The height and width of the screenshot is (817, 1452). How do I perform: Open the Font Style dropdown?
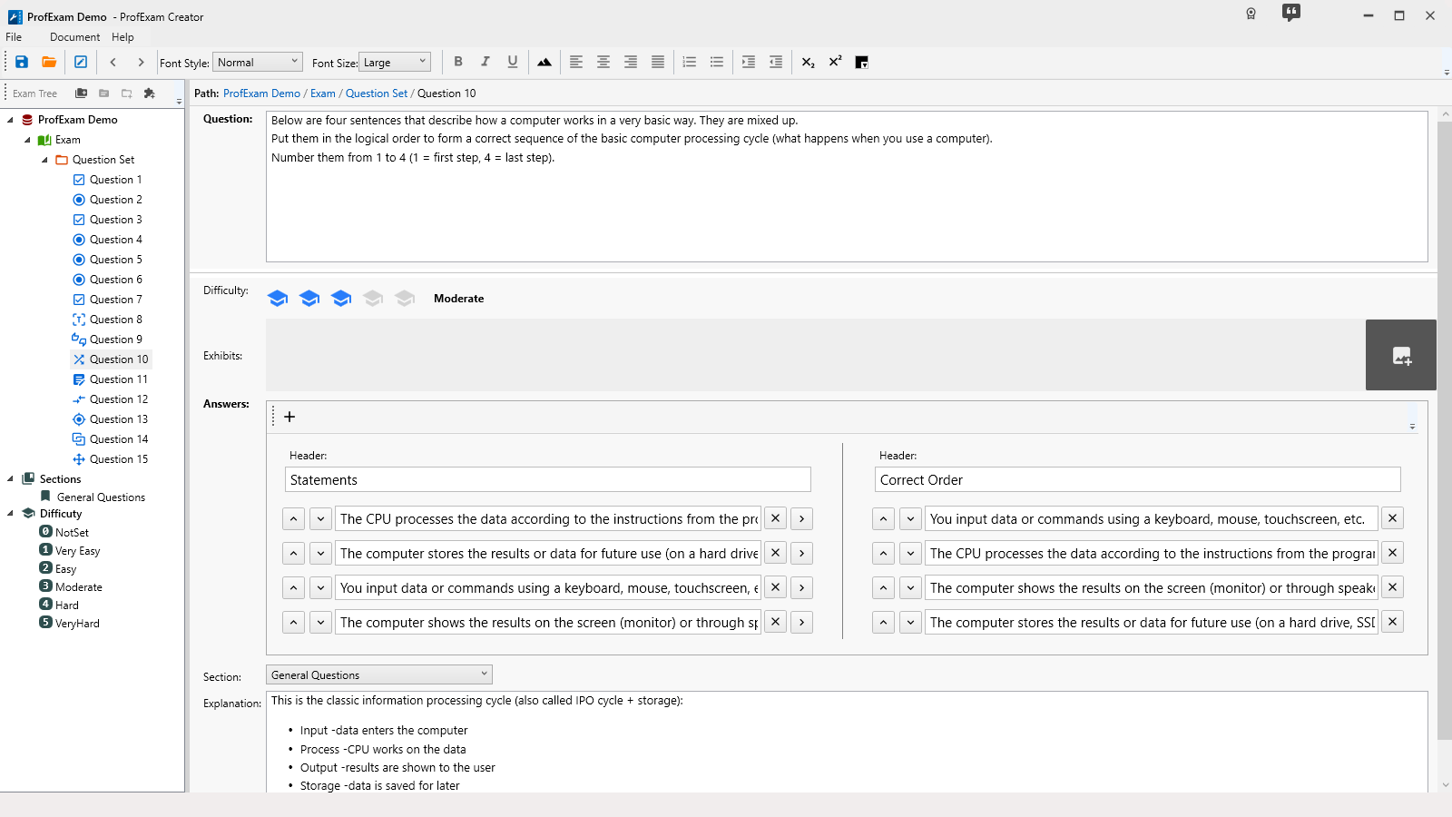click(258, 62)
